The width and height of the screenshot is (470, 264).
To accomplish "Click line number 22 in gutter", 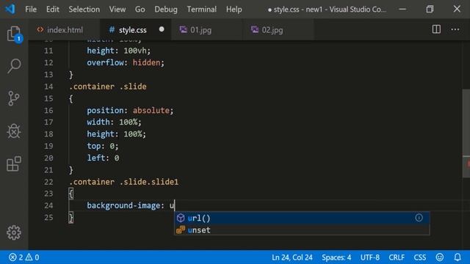I will [48, 182].
